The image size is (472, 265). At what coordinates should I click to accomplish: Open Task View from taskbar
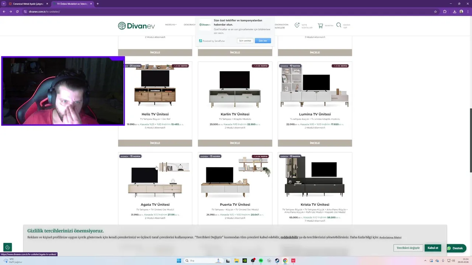click(x=228, y=261)
